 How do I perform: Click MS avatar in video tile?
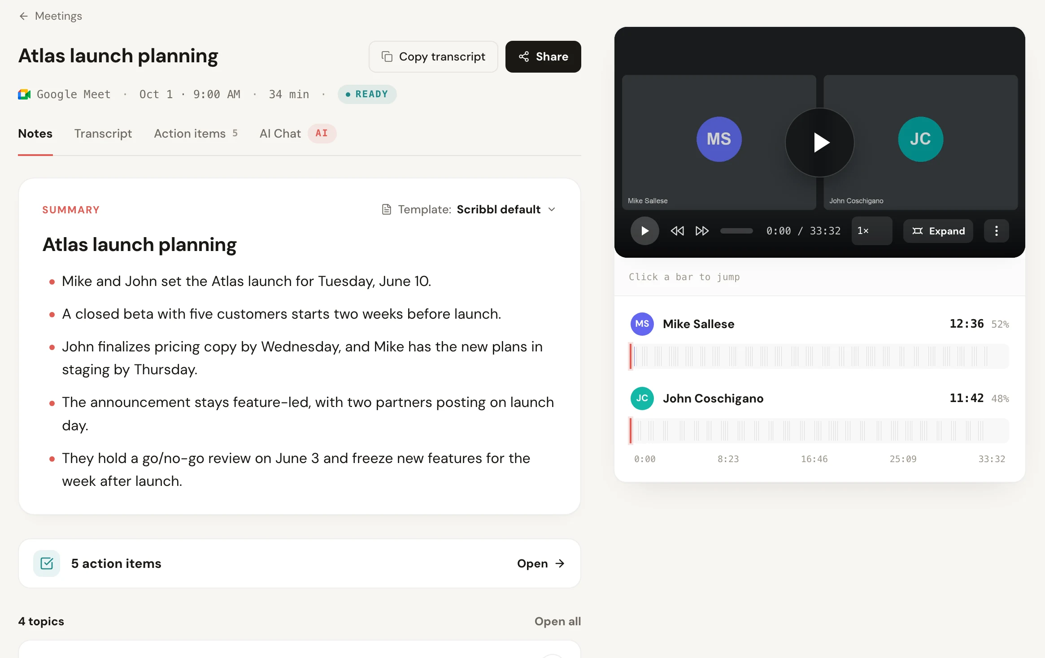click(x=719, y=139)
